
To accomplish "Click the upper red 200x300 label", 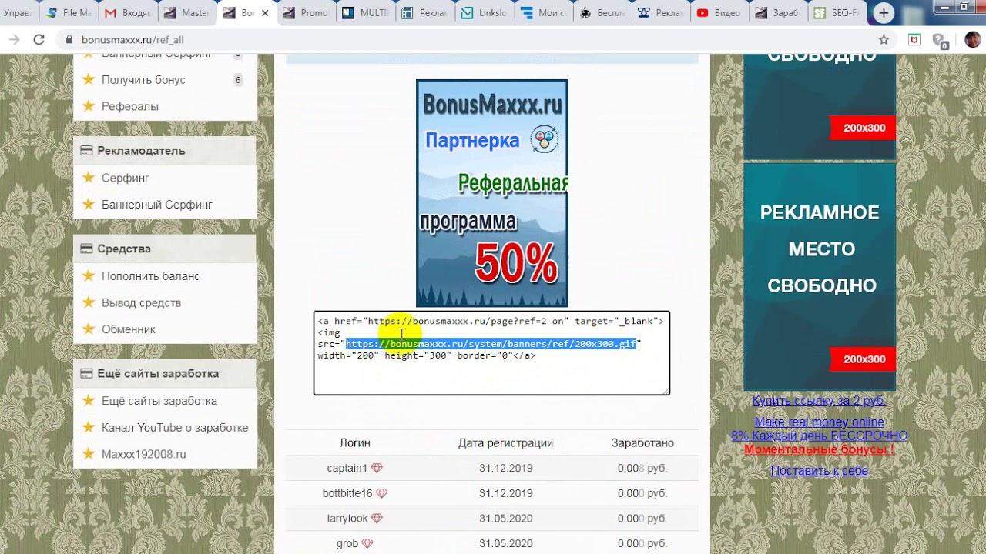I will 863,128.
